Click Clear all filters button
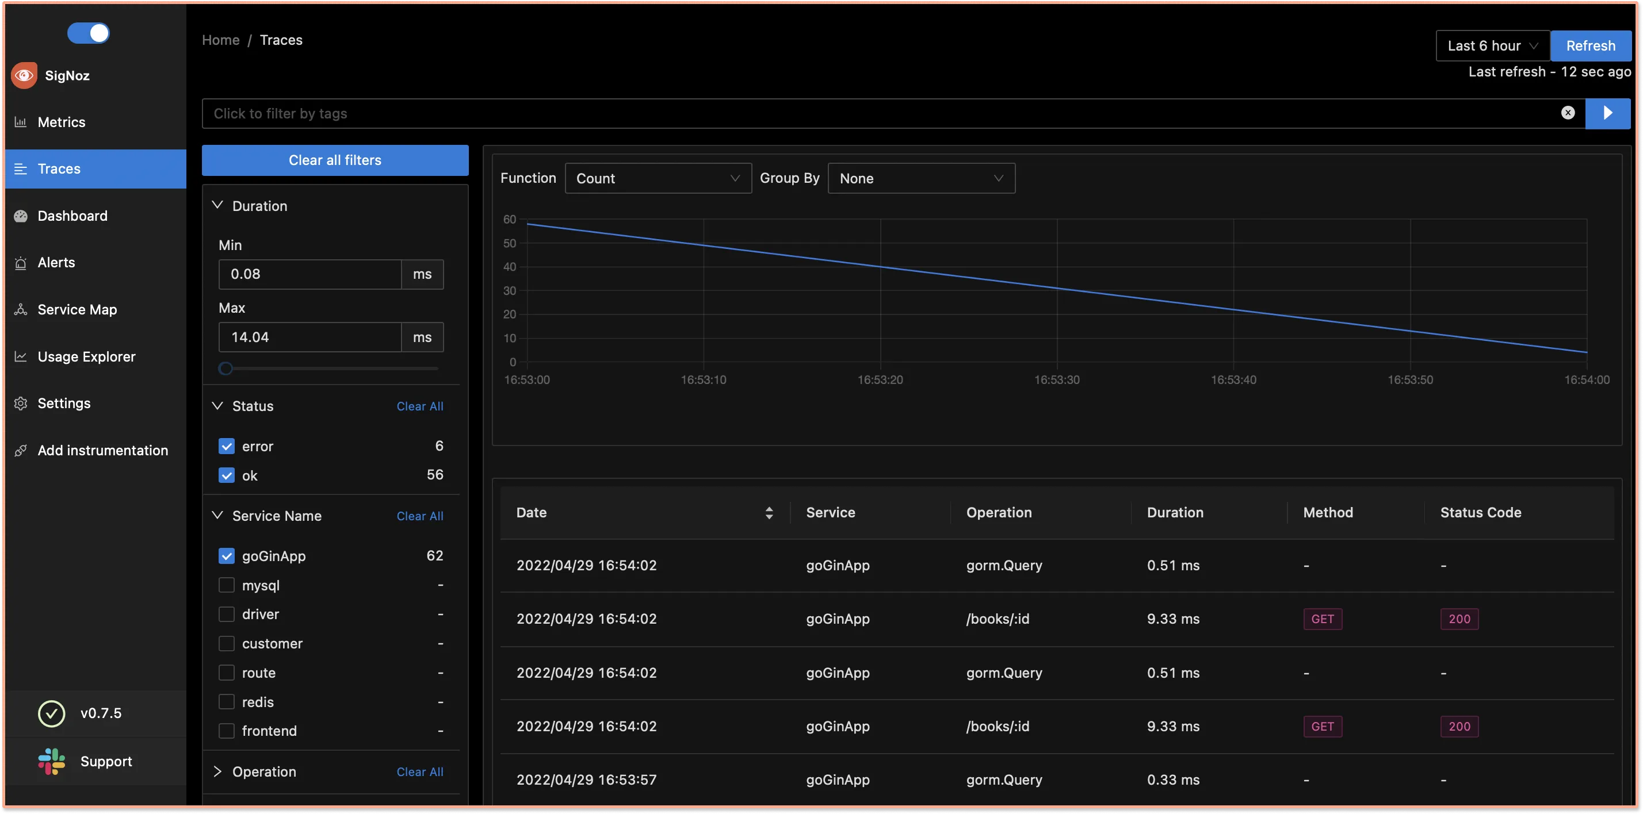This screenshot has width=1643, height=814. coord(335,160)
